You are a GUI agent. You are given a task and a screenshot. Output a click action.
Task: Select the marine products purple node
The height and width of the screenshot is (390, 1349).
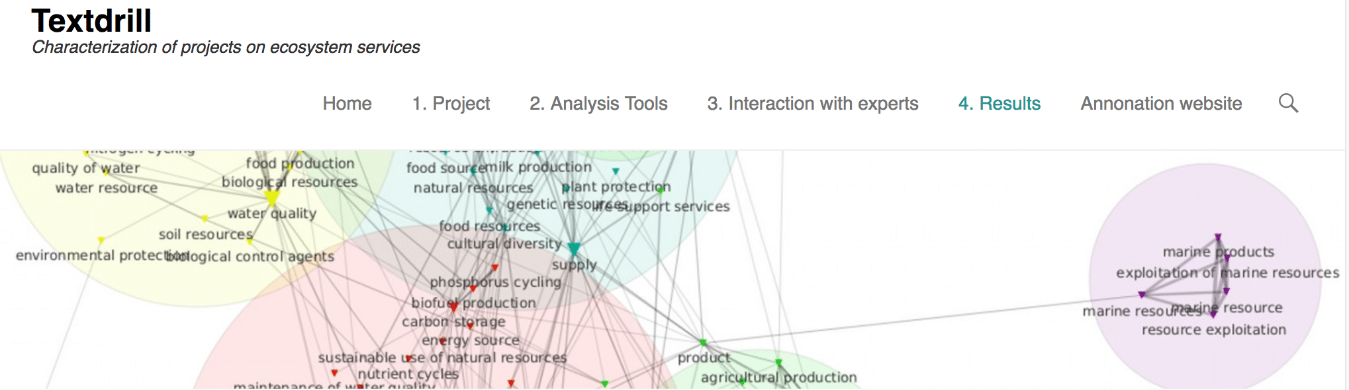click(1218, 237)
